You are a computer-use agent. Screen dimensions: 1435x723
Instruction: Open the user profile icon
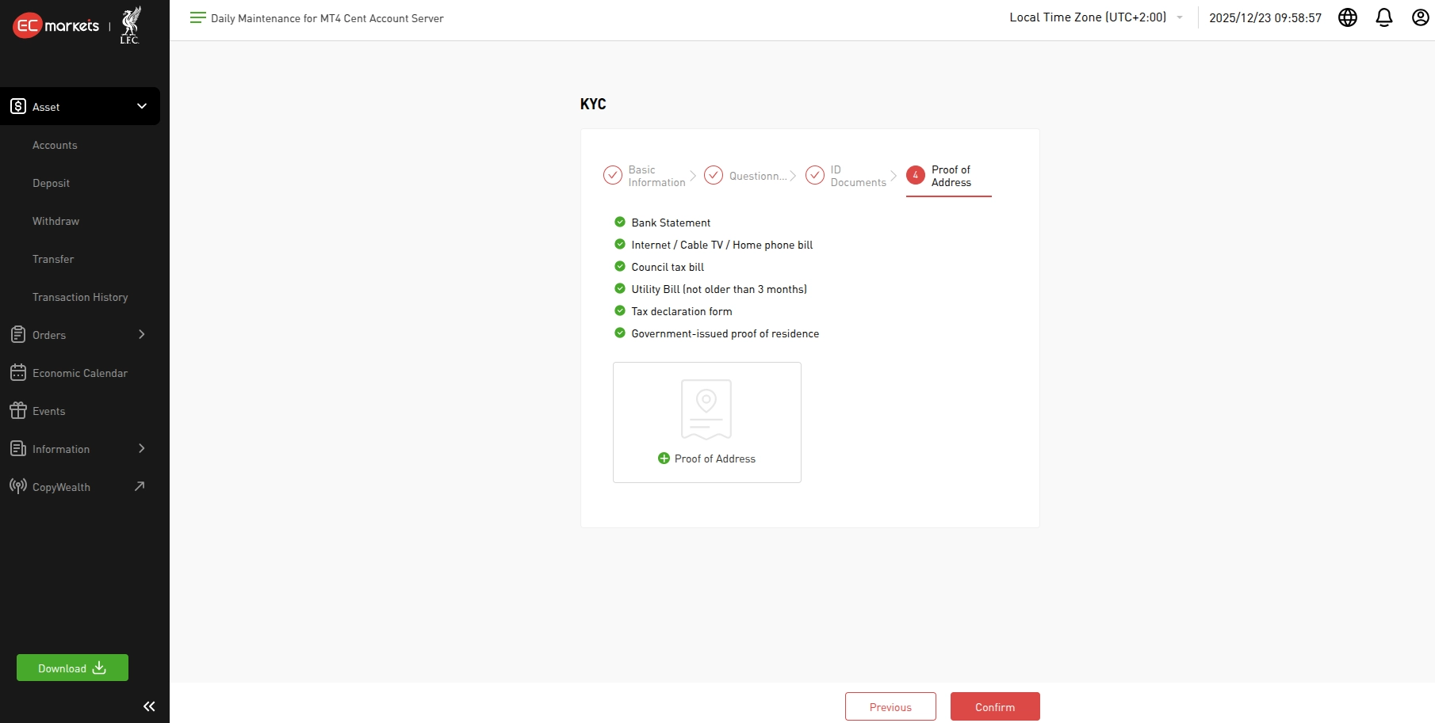tap(1420, 17)
